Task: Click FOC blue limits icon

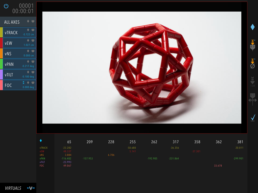Action: [x=23, y=83]
